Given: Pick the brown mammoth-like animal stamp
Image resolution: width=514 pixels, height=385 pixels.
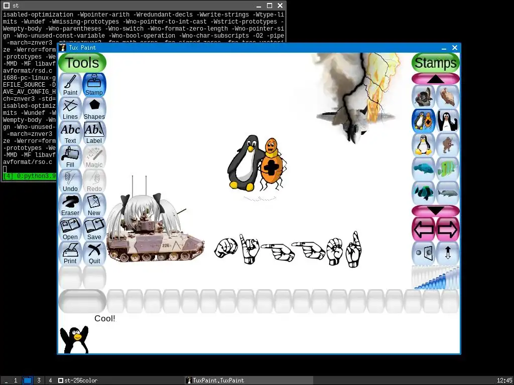Looking at the screenshot, I should (x=447, y=145).
